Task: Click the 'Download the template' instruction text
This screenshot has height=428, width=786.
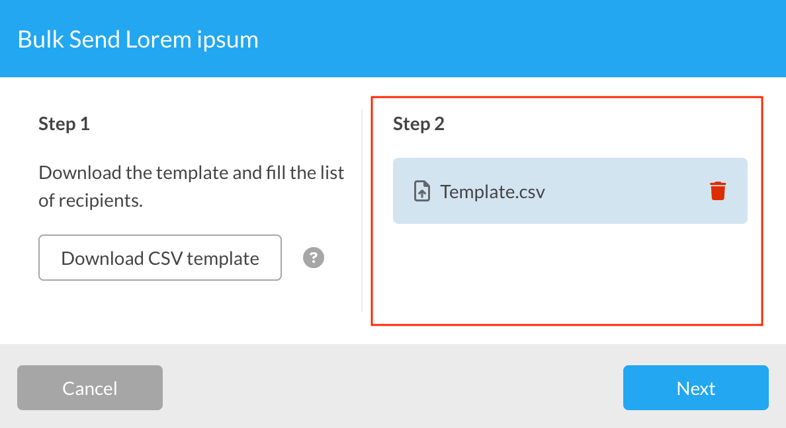Action: coord(191,173)
